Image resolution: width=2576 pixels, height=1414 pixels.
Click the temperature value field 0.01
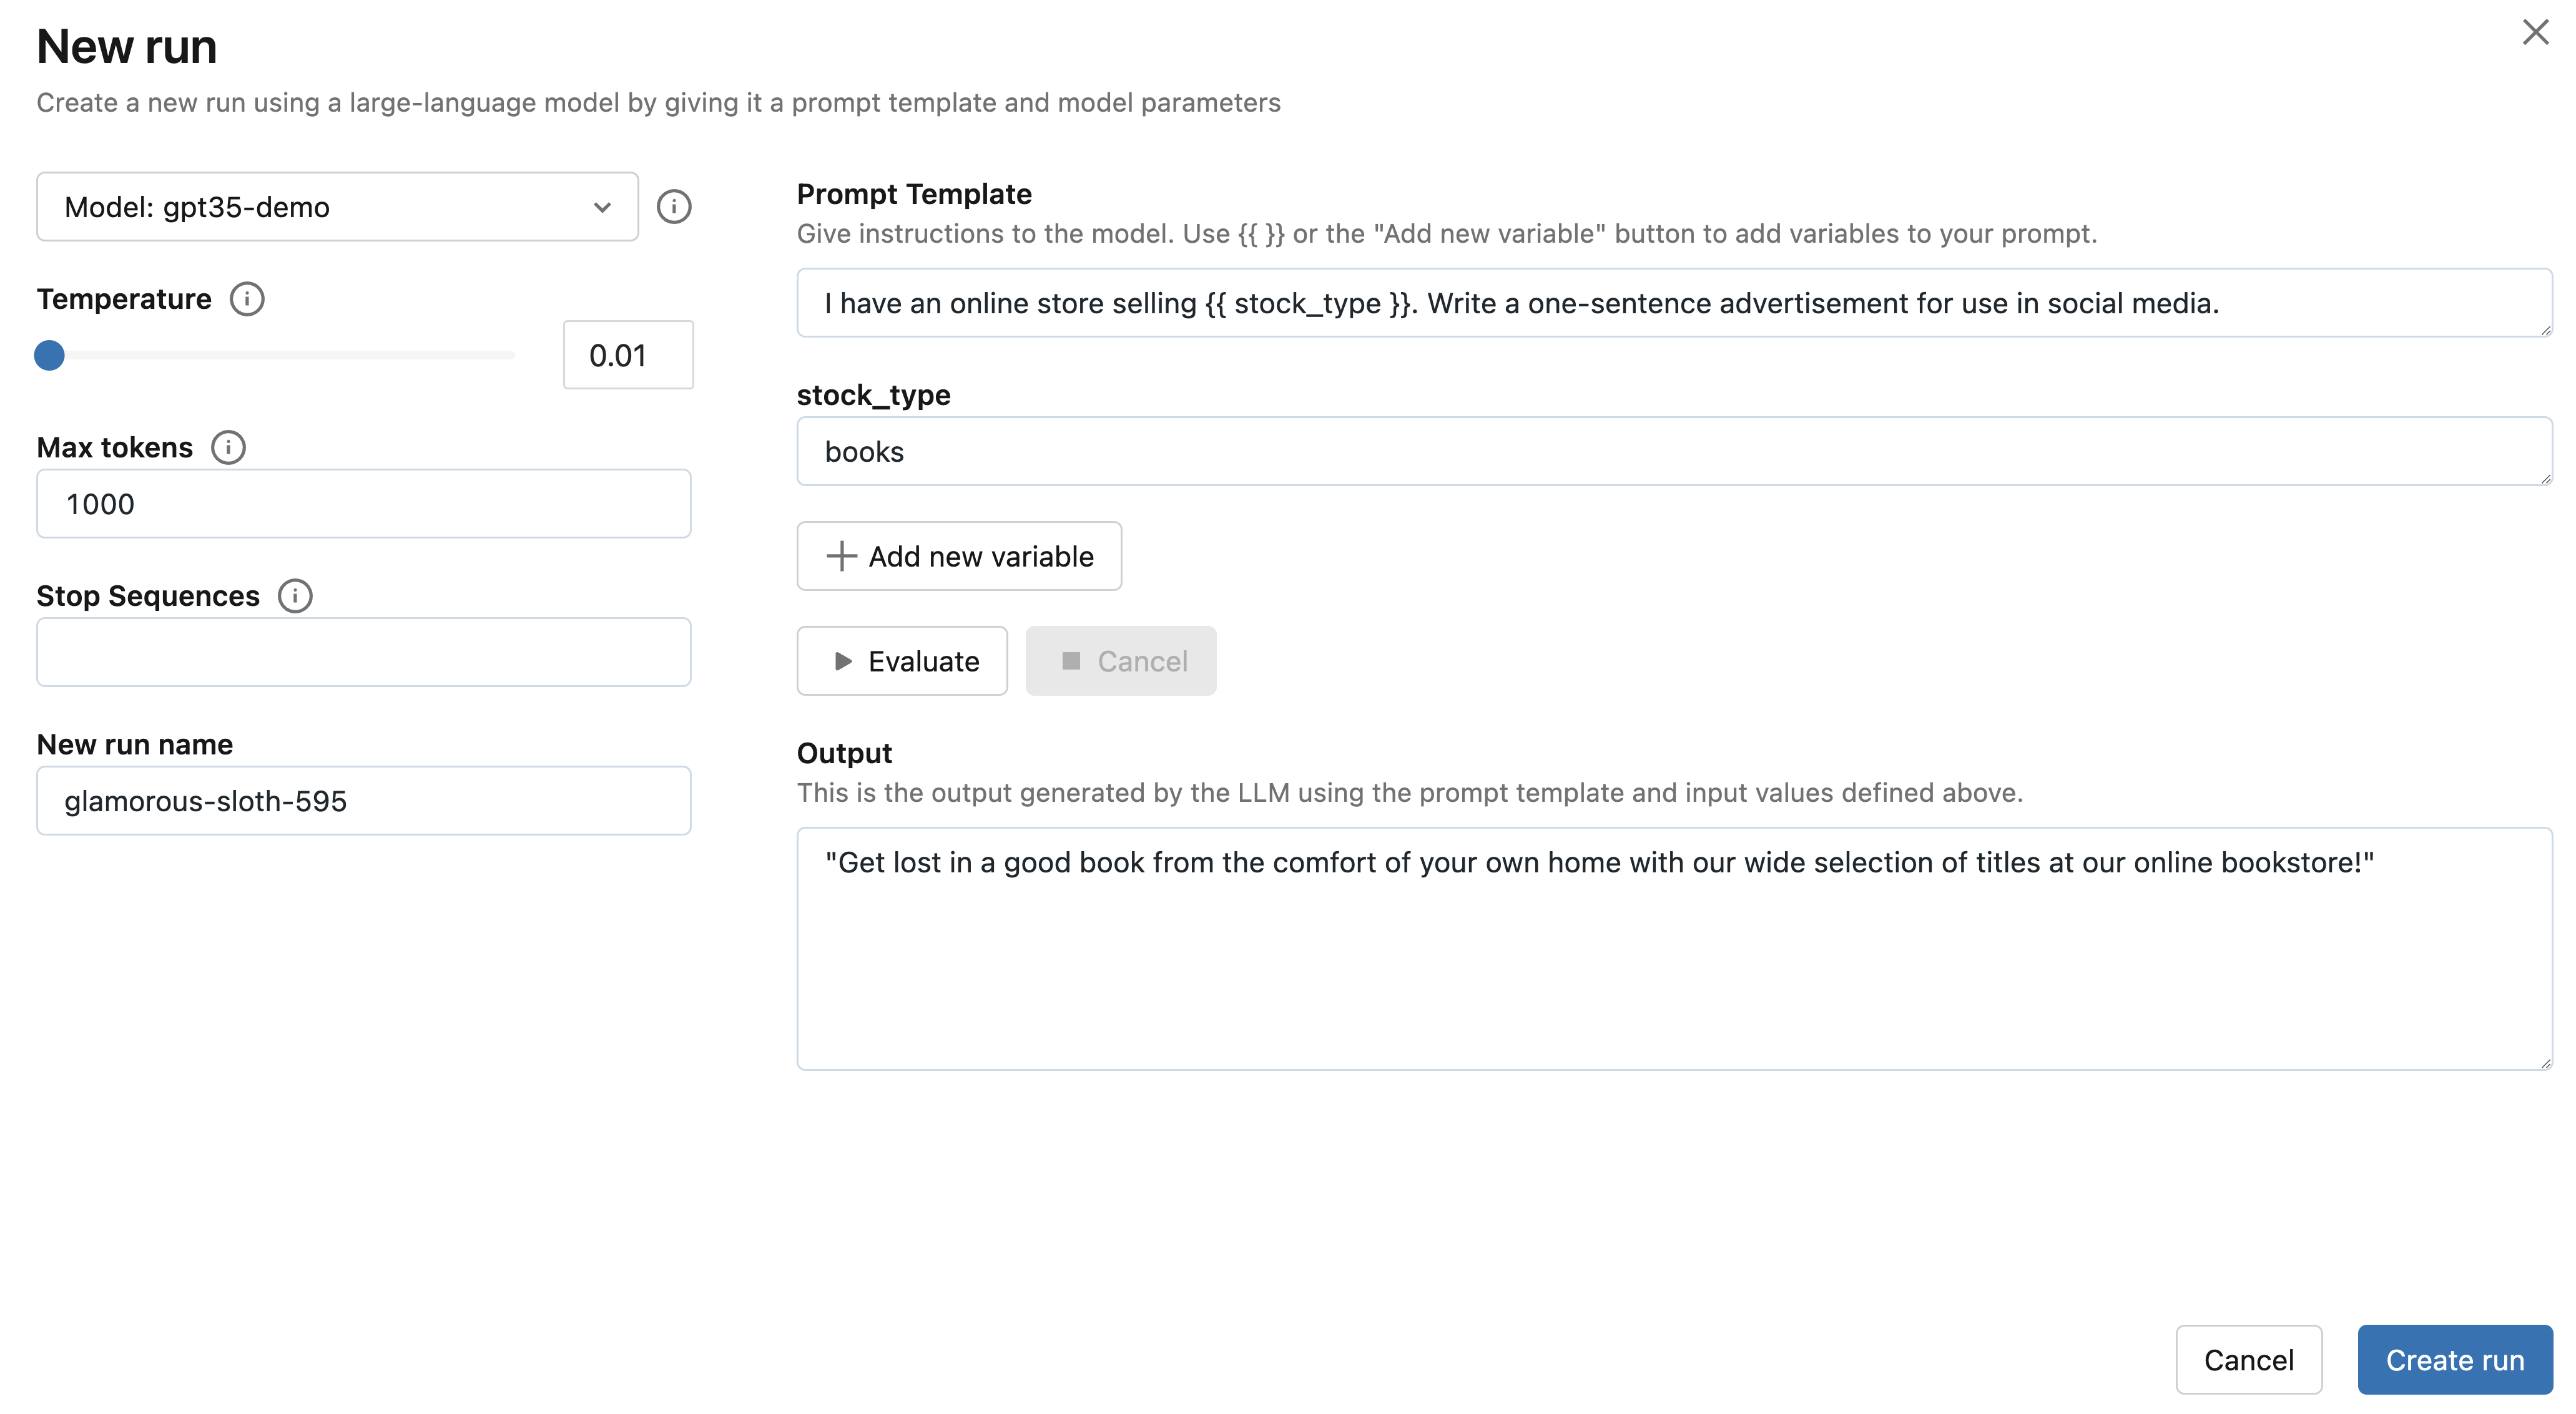click(627, 355)
